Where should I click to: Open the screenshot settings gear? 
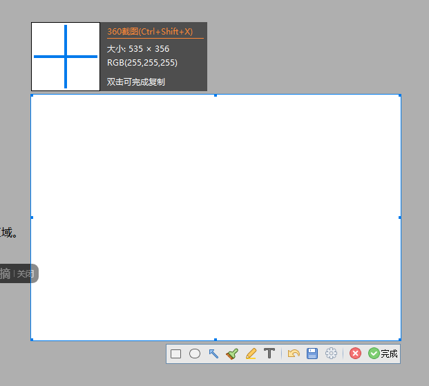(331, 354)
